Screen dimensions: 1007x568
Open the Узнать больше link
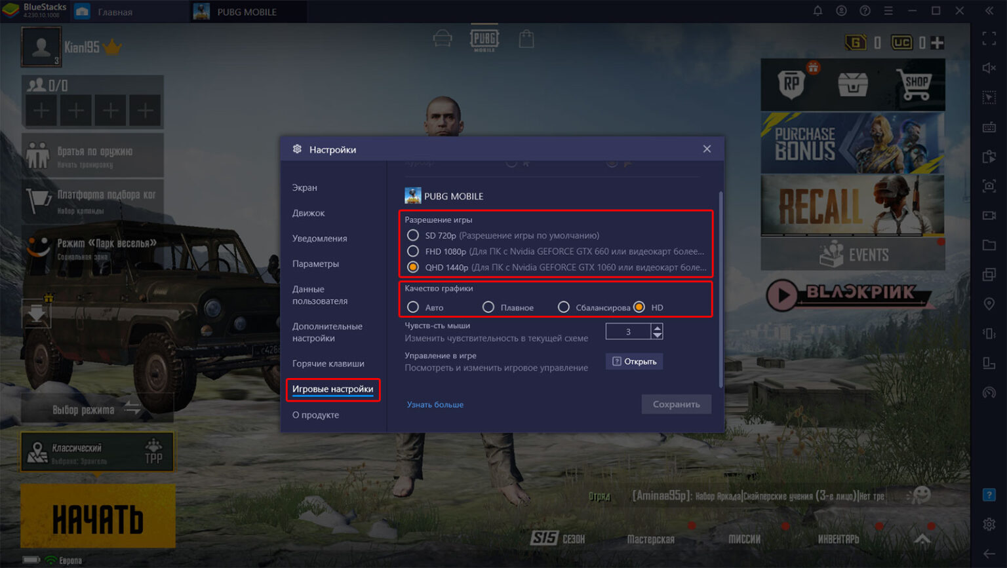tap(435, 404)
